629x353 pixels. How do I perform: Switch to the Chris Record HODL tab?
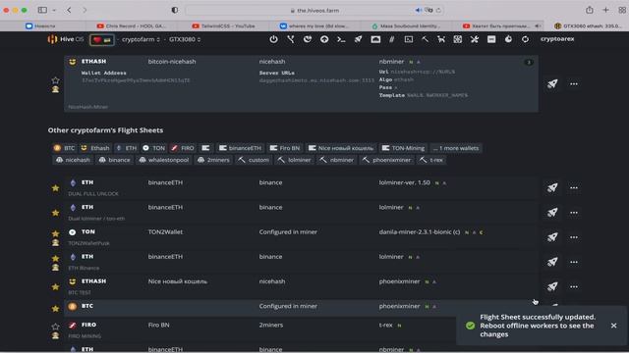click(x=131, y=26)
